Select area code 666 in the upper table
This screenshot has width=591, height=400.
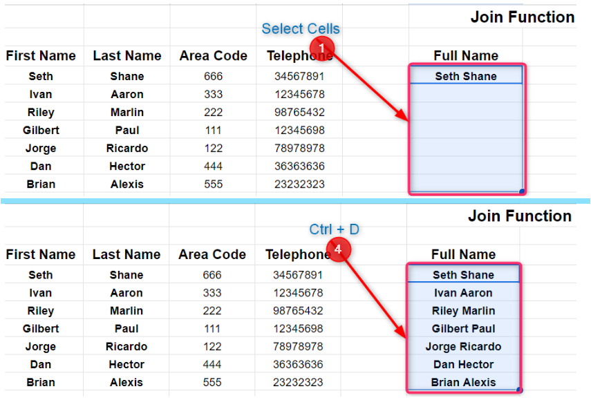213,76
